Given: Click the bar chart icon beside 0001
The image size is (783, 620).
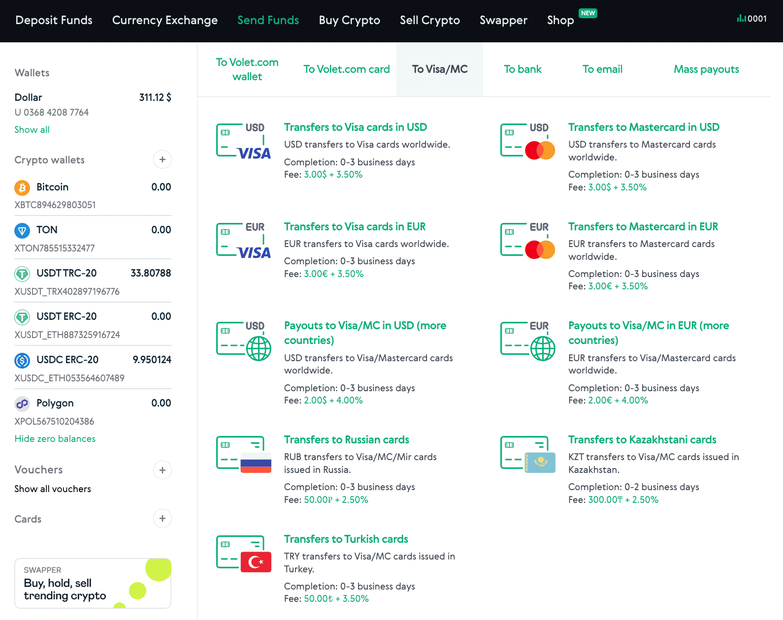Looking at the screenshot, I should point(741,19).
